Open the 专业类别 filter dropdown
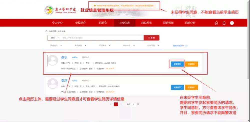This screenshot has height=122, width=250. click(80, 46)
